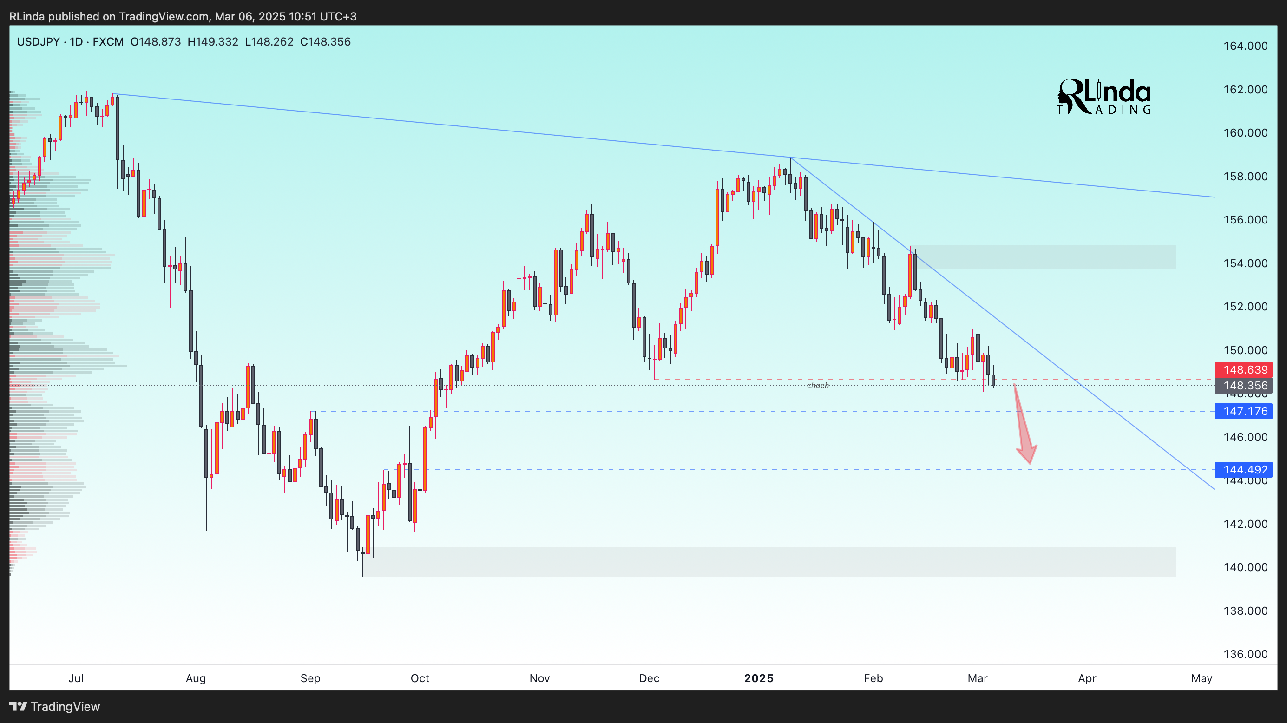Click the May time axis label
The image size is (1287, 723).
[x=1202, y=678]
